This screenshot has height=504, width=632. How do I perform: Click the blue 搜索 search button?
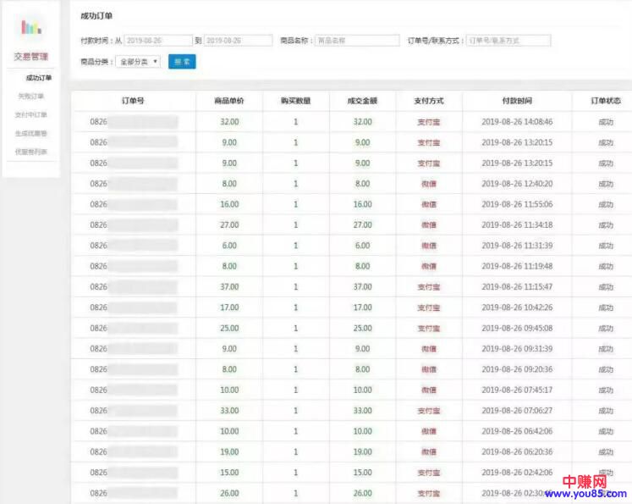point(182,62)
